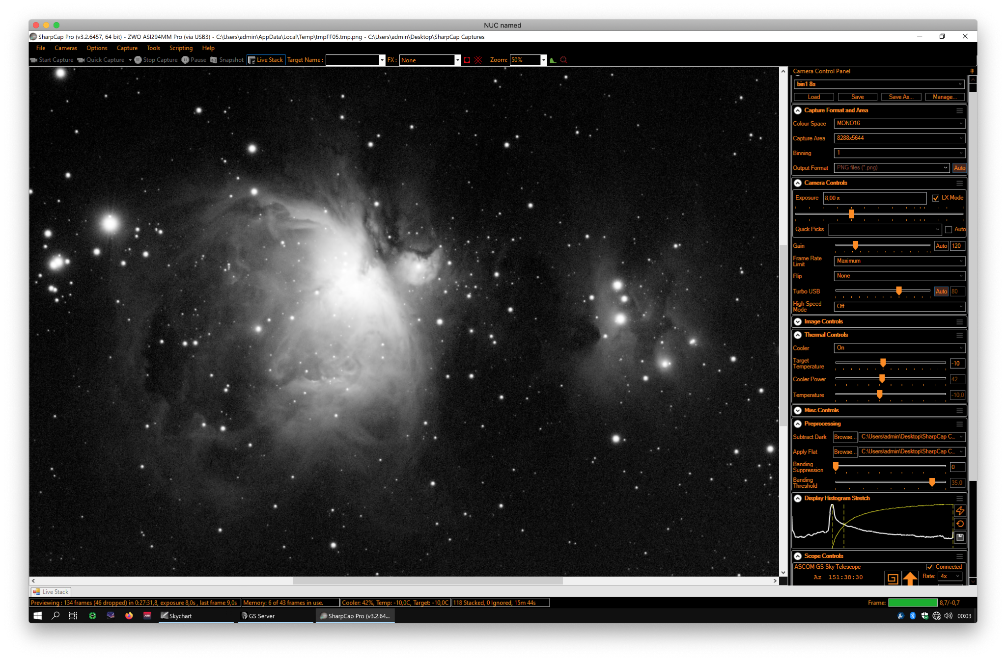Open the Cameras menu
Screen dimensions: 1006x661
click(66, 48)
